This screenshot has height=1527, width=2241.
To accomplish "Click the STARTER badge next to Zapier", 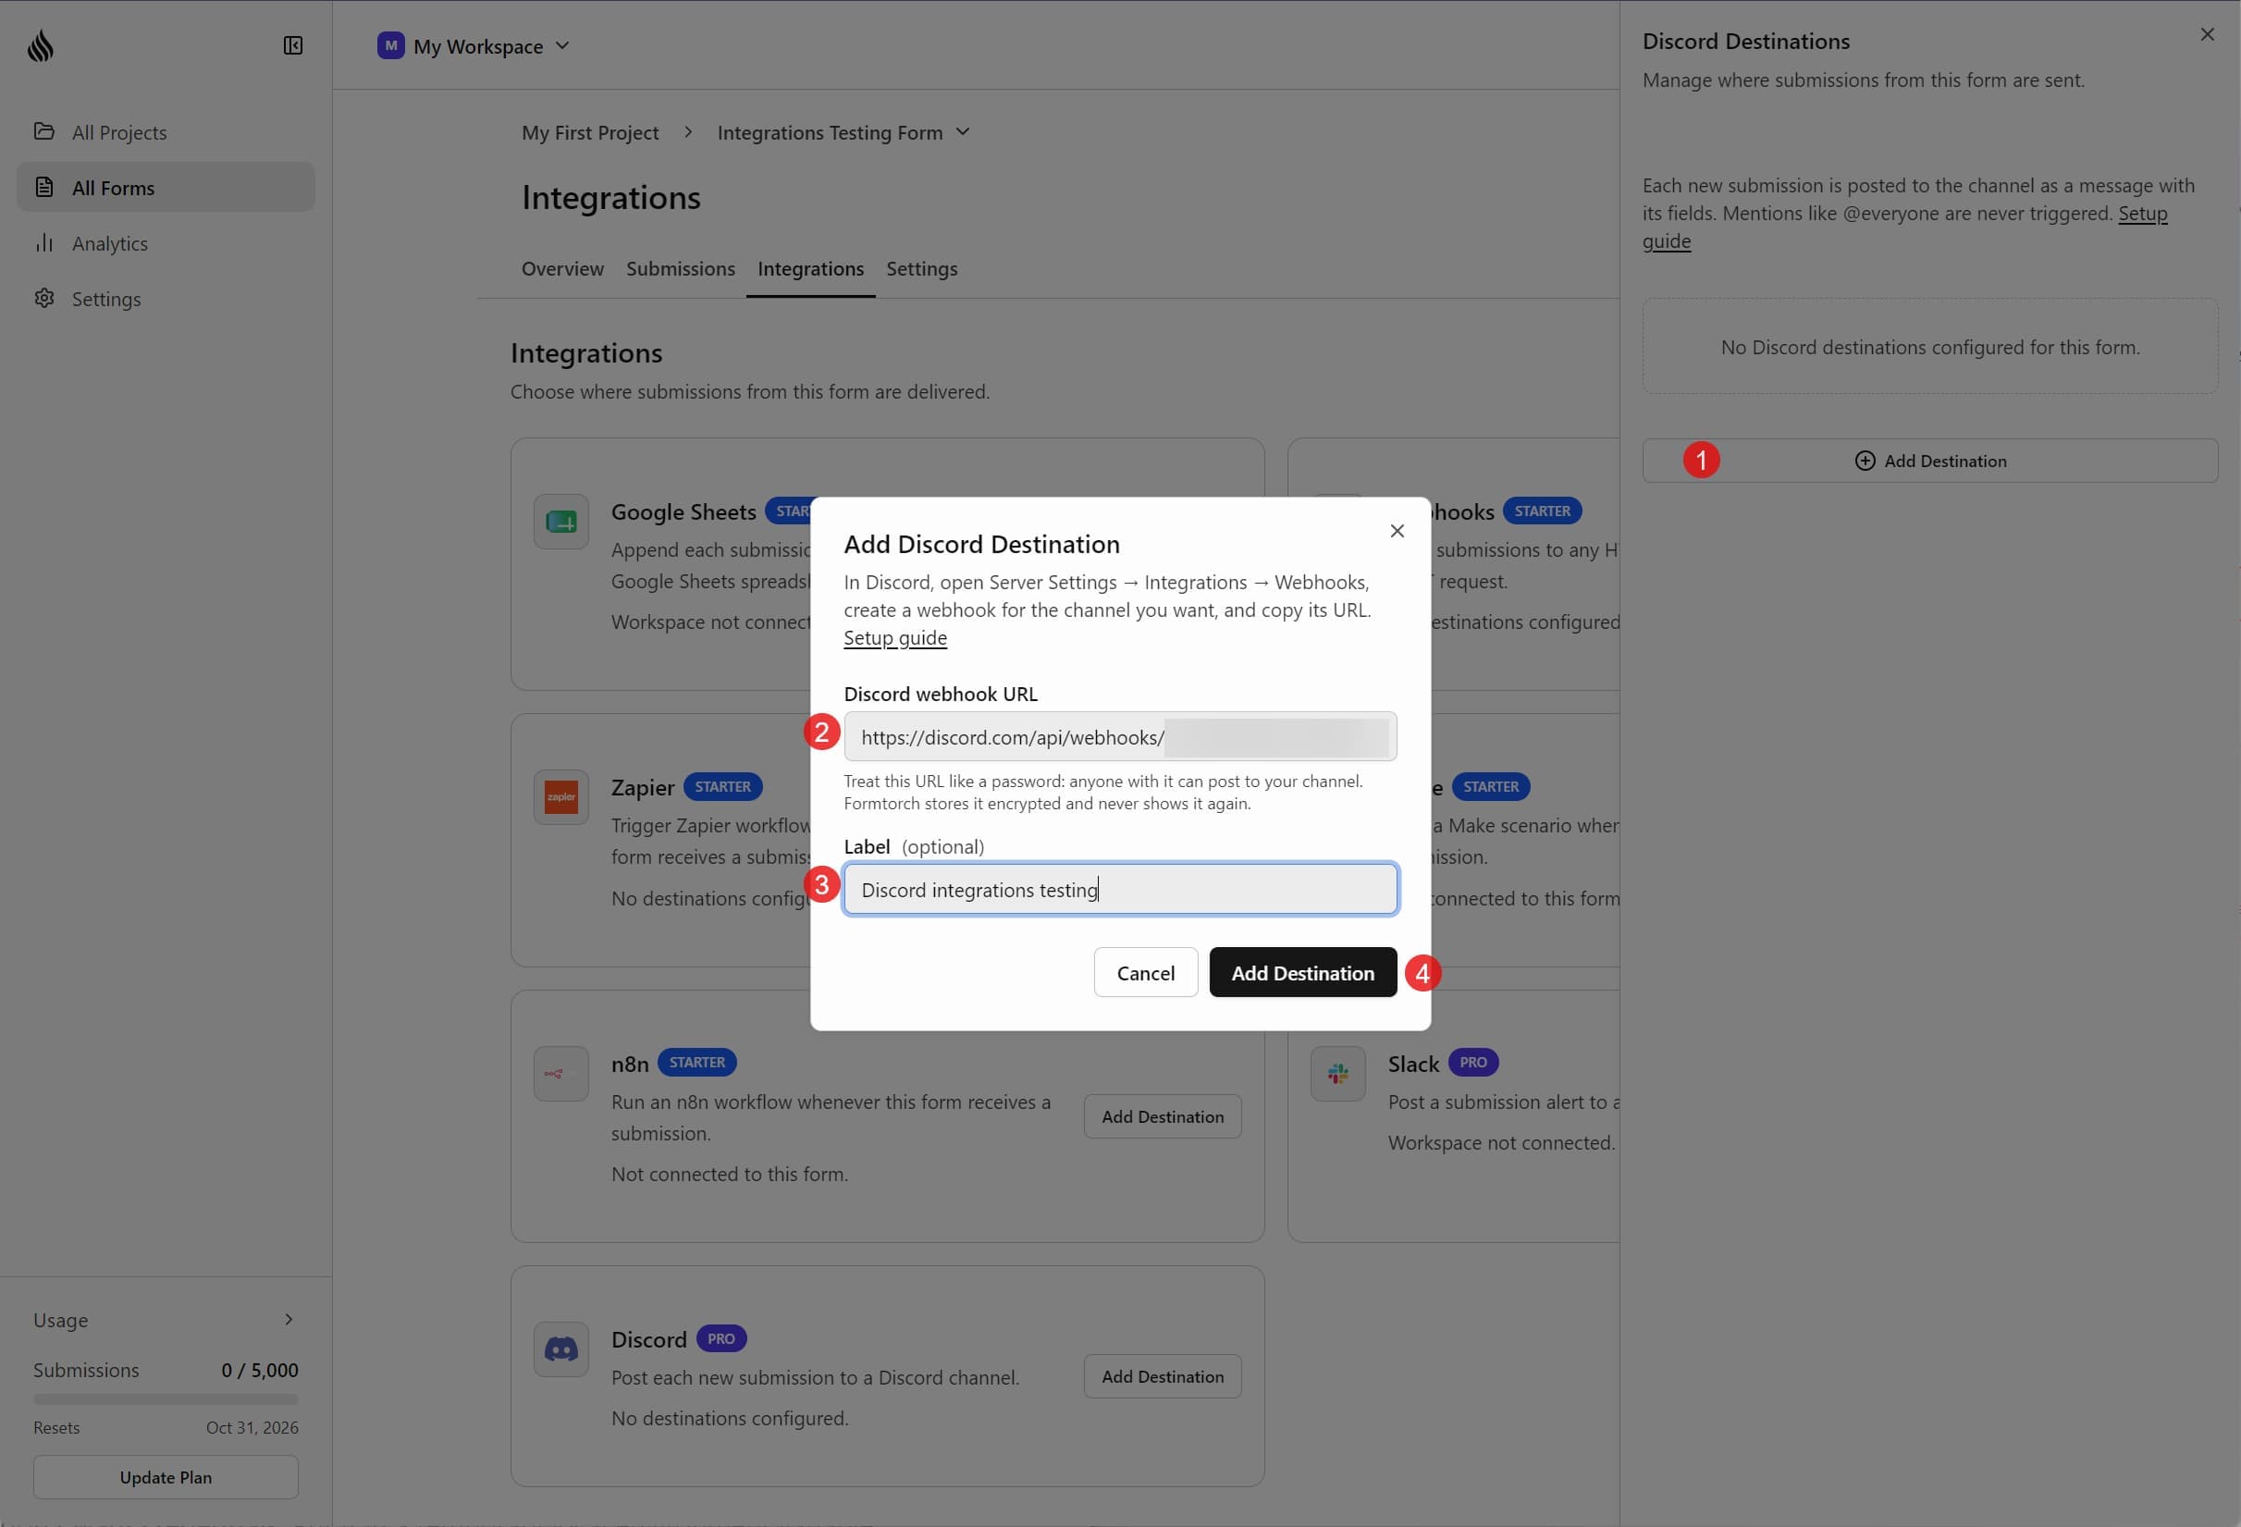I will coord(722,785).
